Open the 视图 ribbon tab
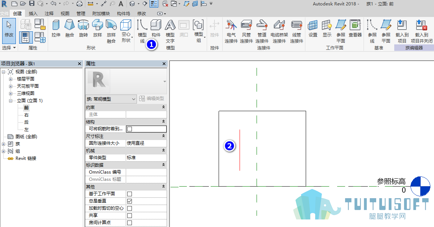The height and width of the screenshot is (227, 434). click(x=65, y=14)
